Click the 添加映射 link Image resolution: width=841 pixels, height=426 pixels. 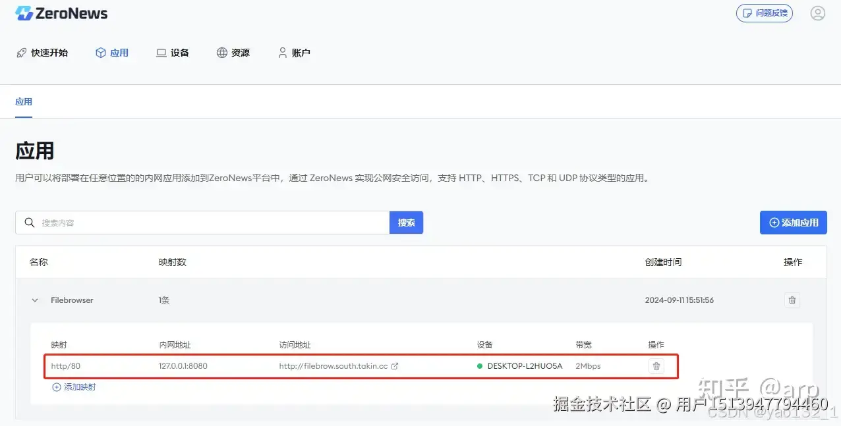click(74, 387)
